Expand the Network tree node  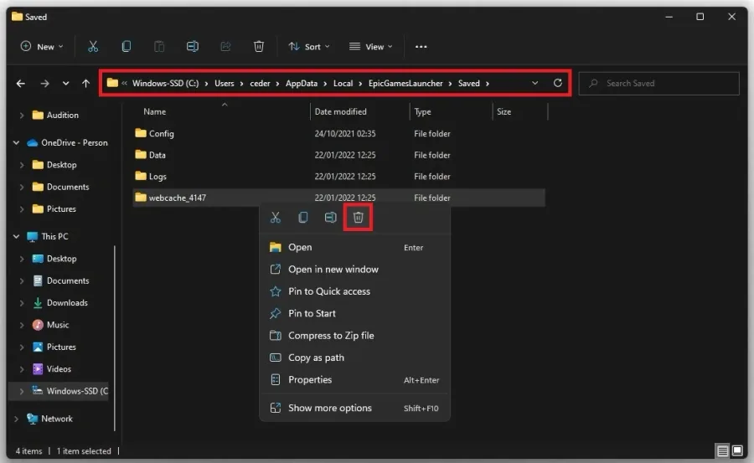click(17, 419)
